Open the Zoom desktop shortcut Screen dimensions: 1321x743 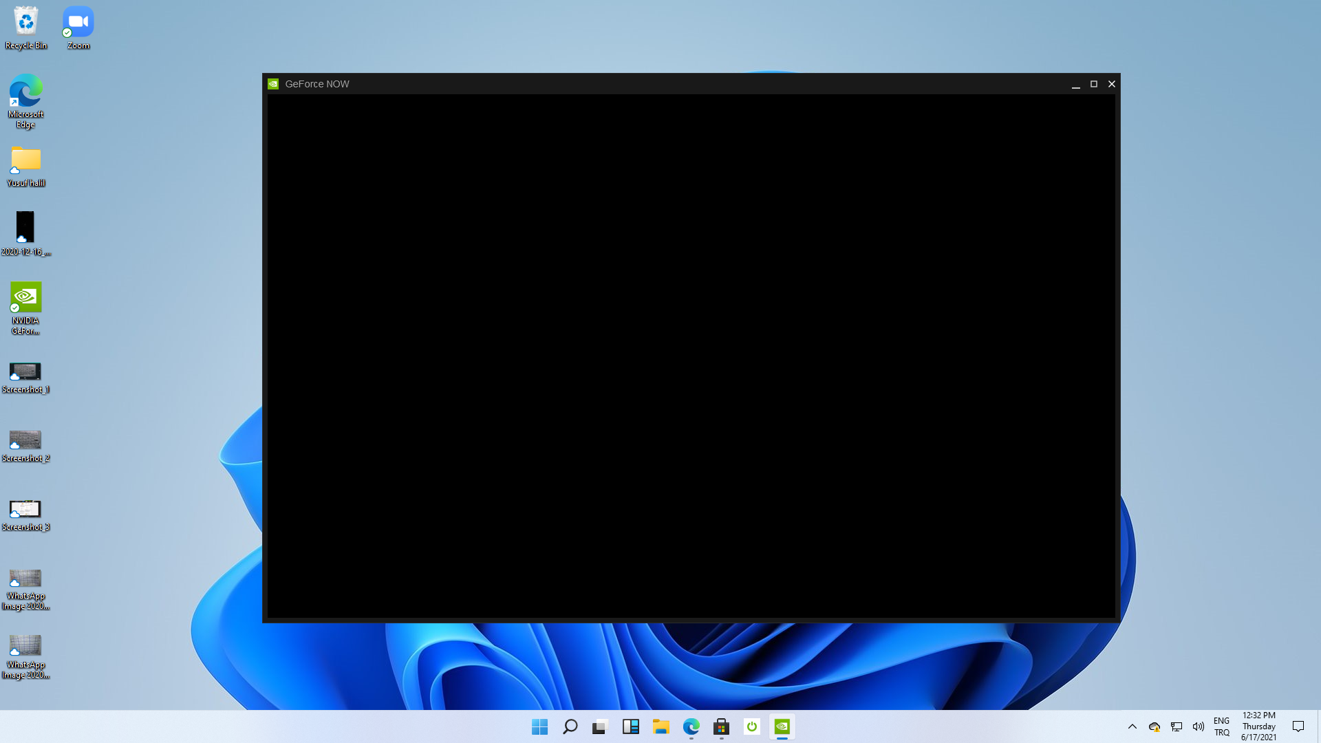[78, 23]
